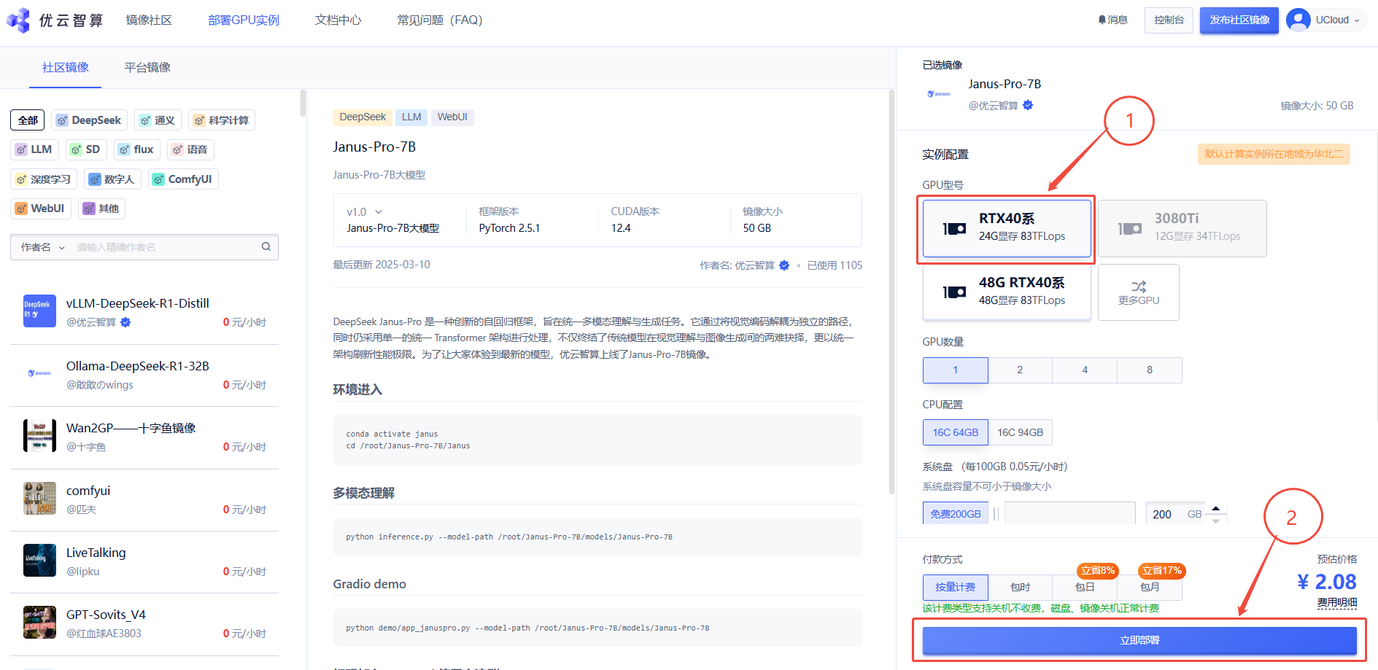Open the GPT-Sovits_V4 image thumbnail
Screen dimensions: 1378x670
39,622
